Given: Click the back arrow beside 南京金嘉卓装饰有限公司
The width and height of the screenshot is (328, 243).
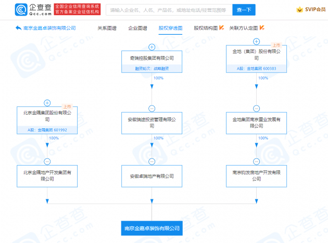Looking at the screenshot, I should point(19,28).
